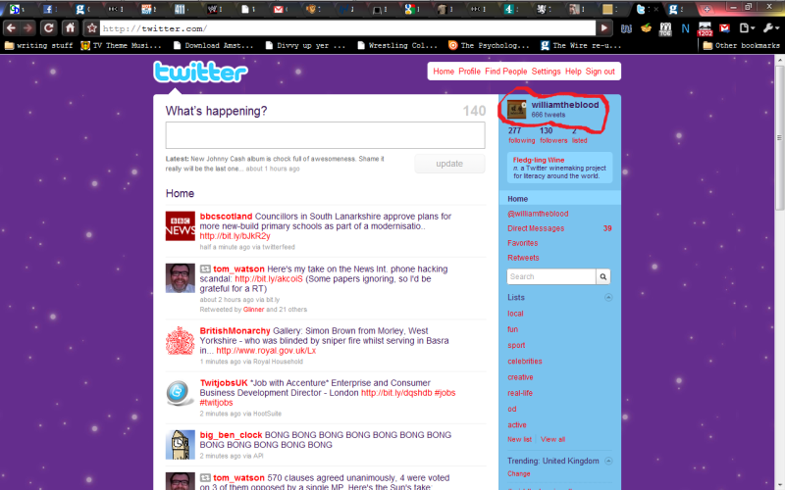Click the browser forward arrow
Screen dimensions: 785x490
click(x=28, y=28)
